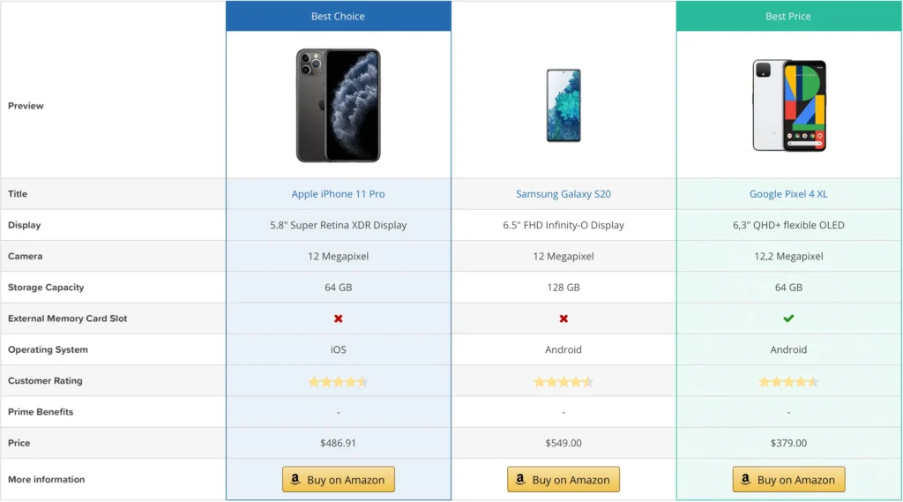Click the green checkmark for Pixel 4 XL
The width and height of the screenshot is (903, 502).
(x=788, y=318)
